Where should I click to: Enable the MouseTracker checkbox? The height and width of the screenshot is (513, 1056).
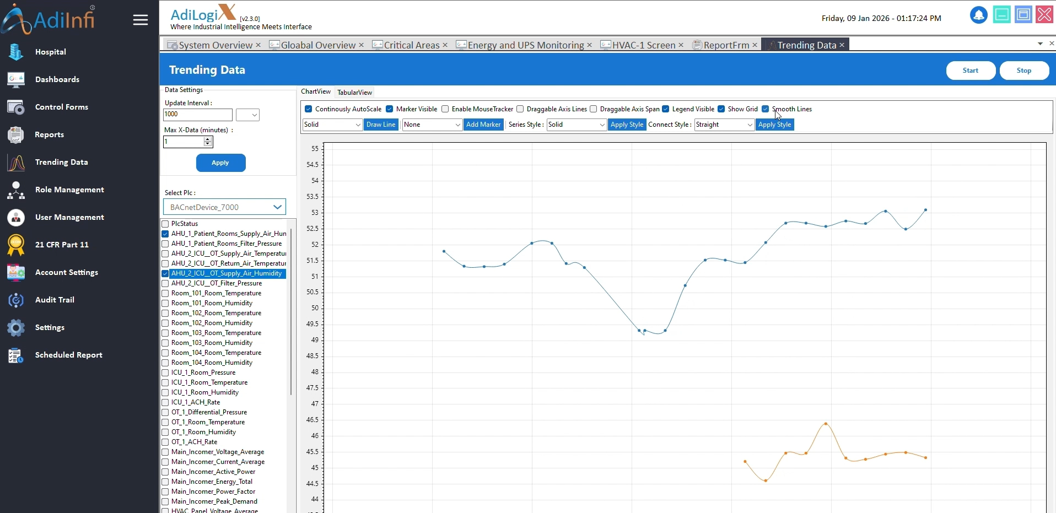pos(445,109)
